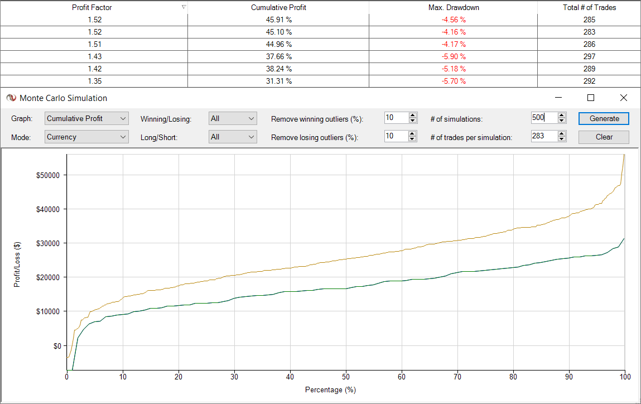Sort by Max. Drawdown column header
The width and height of the screenshot is (641, 404).
pyautogui.click(x=453, y=8)
